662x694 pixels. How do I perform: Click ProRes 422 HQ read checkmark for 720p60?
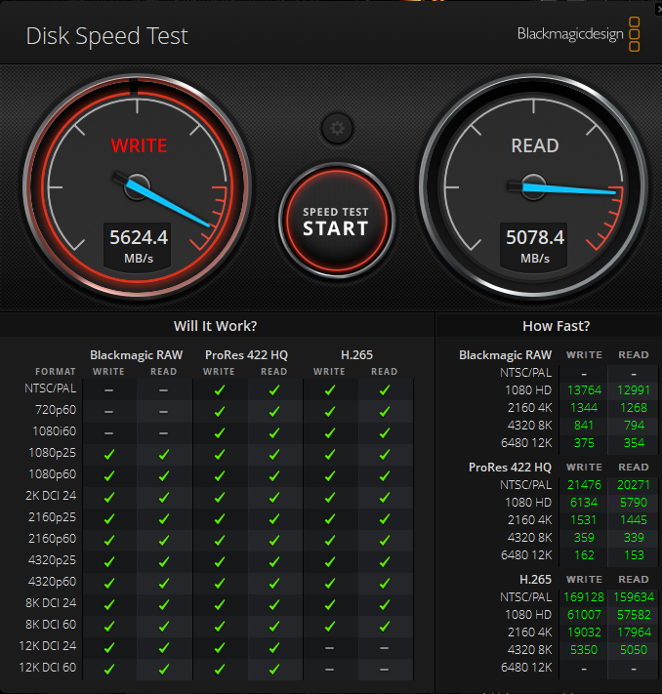tap(274, 412)
